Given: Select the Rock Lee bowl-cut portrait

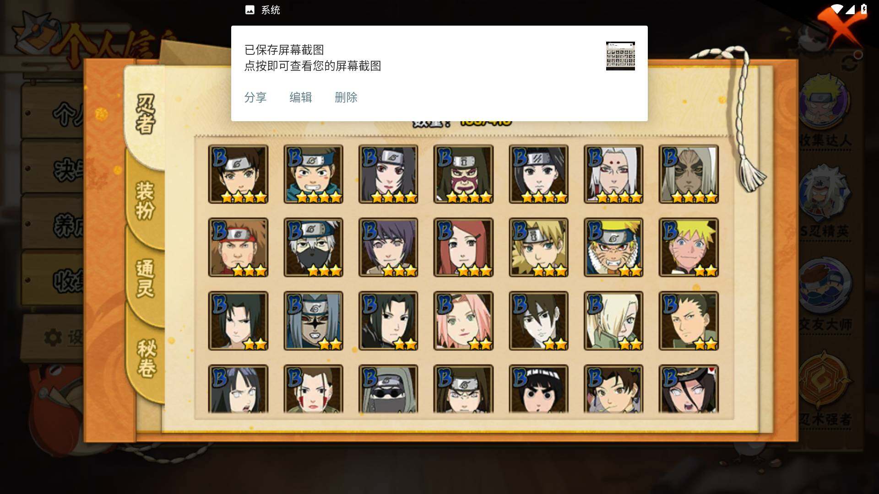Looking at the screenshot, I should click(x=538, y=389).
